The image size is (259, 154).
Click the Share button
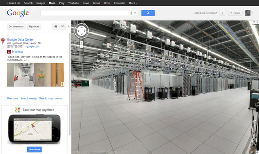click(x=235, y=13)
